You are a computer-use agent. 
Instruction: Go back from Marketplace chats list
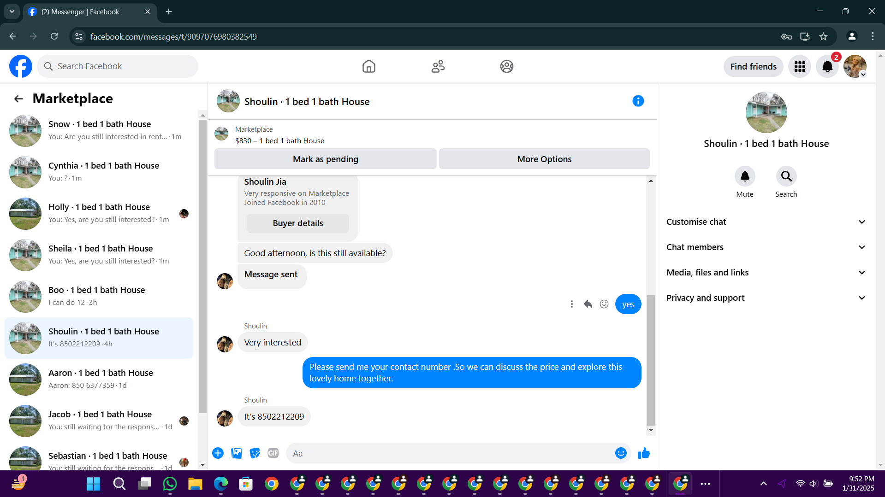coord(18,99)
